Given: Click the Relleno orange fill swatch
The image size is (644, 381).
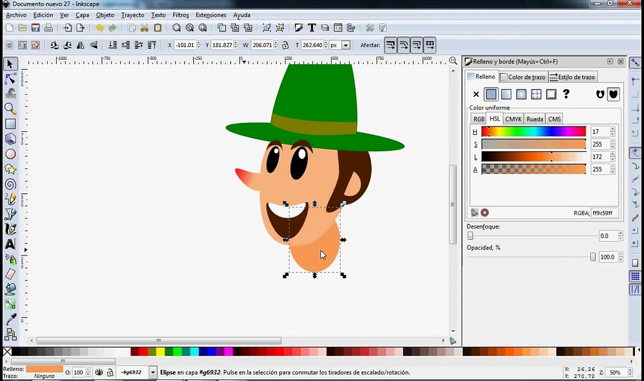Looking at the screenshot, I should tap(44, 369).
